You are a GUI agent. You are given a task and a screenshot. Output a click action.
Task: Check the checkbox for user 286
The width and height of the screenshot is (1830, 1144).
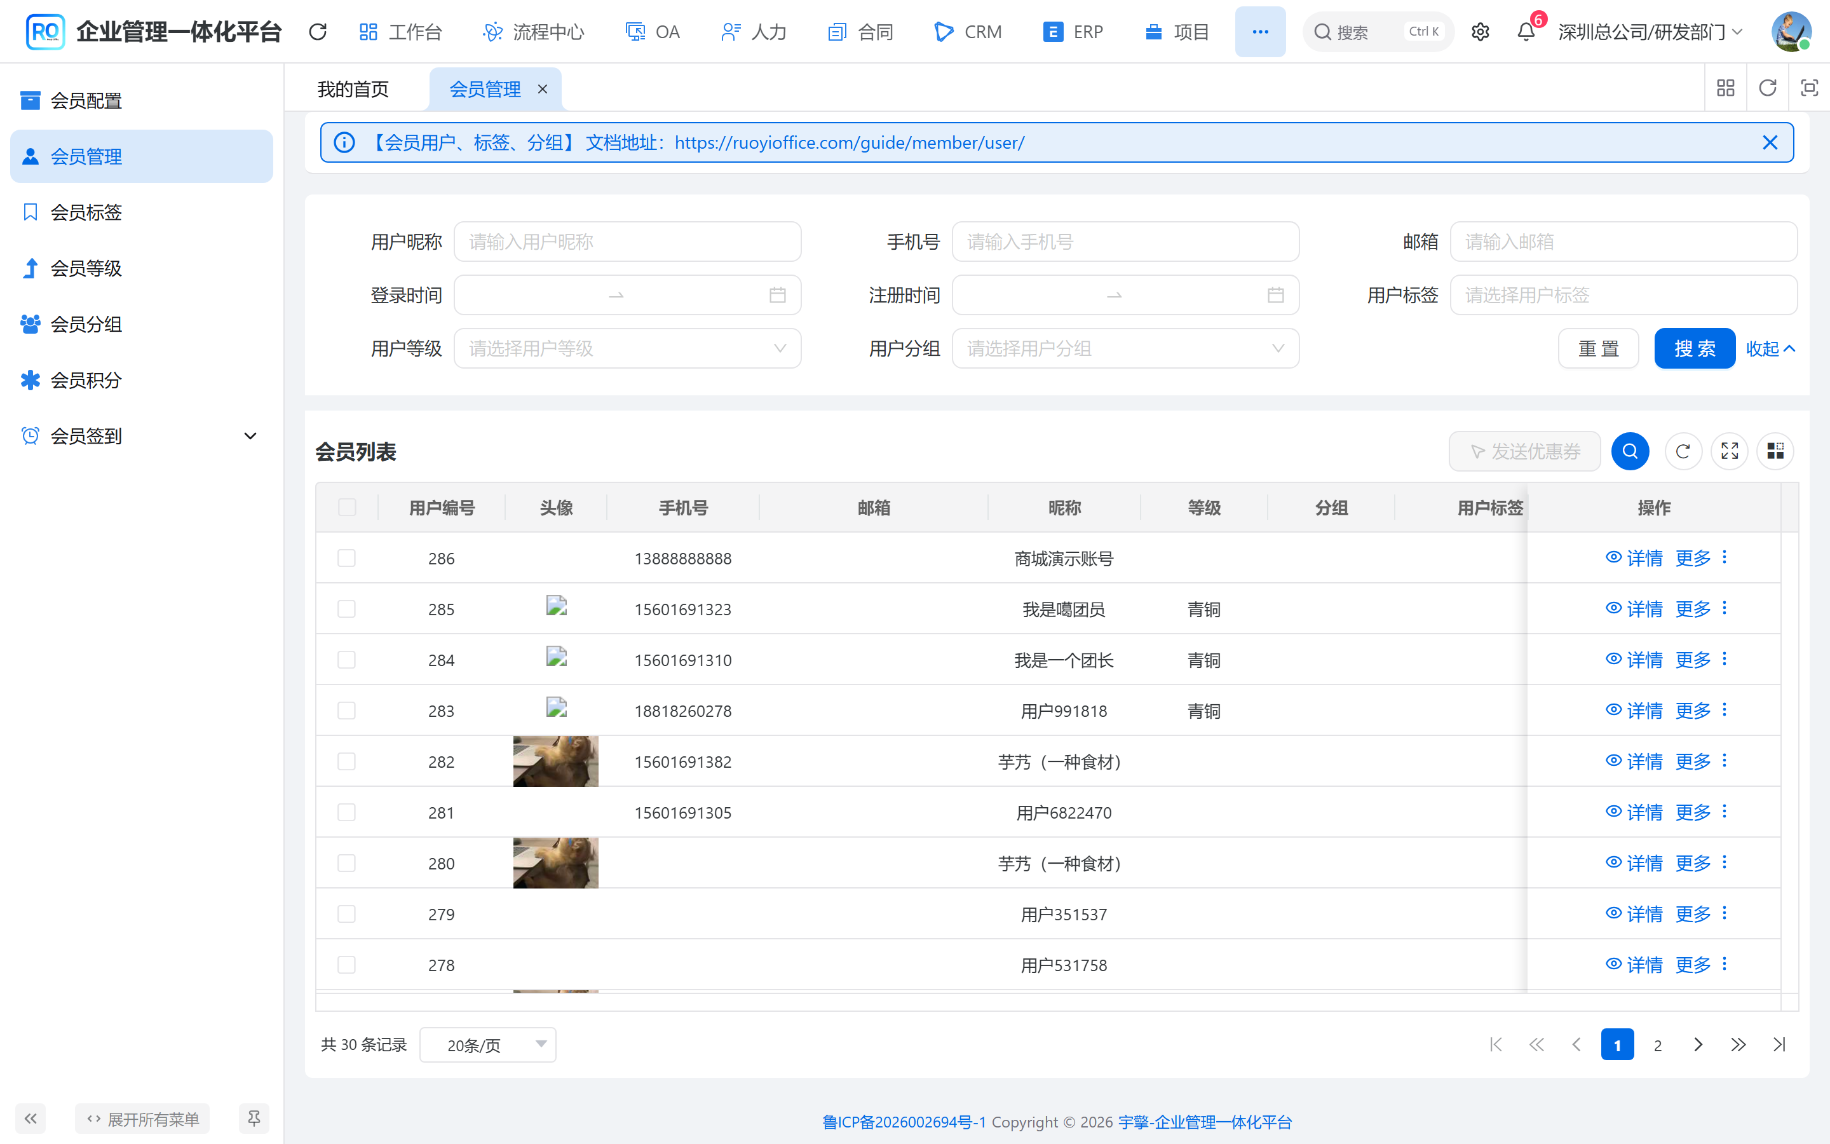[x=346, y=559]
